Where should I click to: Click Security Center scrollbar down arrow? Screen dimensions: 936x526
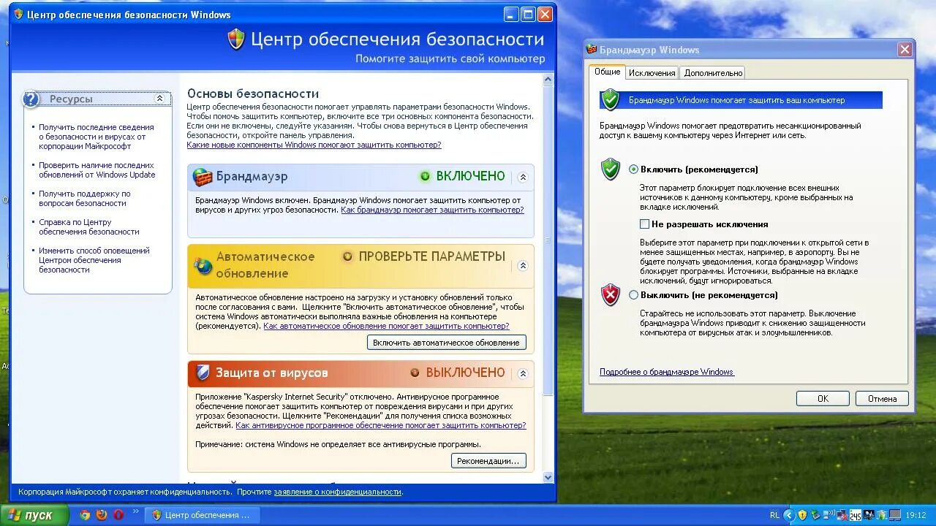click(548, 477)
